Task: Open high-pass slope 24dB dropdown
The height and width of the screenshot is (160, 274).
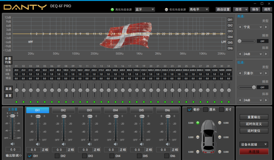Action: (x=253, y=54)
